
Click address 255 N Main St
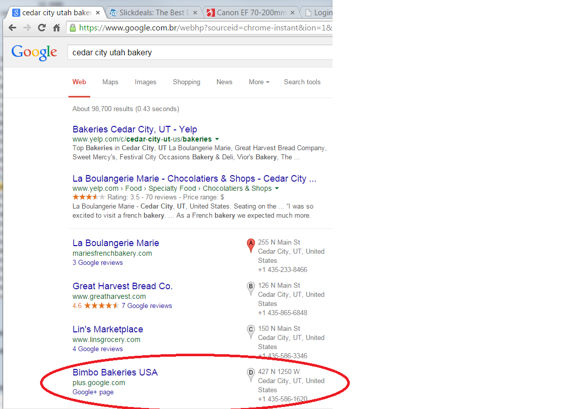(x=279, y=243)
